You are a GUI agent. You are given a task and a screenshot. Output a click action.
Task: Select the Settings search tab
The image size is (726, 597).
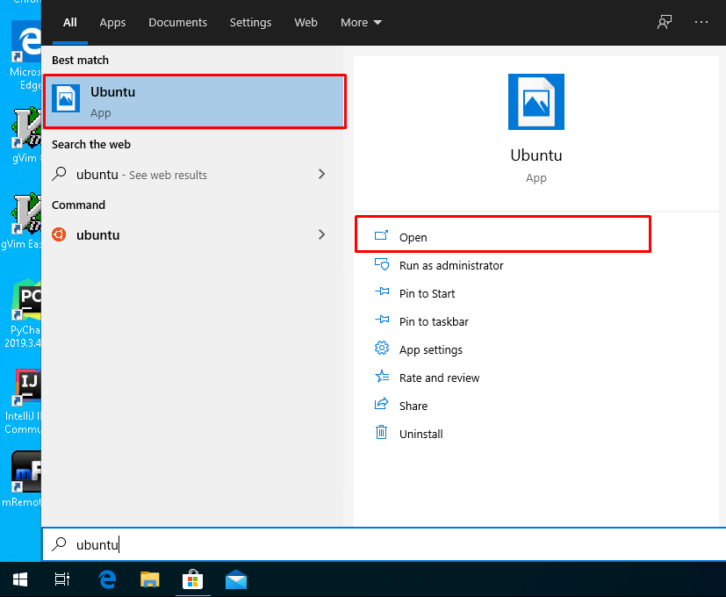250,22
